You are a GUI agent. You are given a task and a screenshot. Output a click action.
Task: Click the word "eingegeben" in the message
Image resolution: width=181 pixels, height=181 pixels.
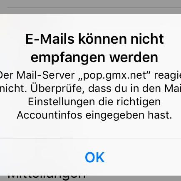click(x=115, y=116)
